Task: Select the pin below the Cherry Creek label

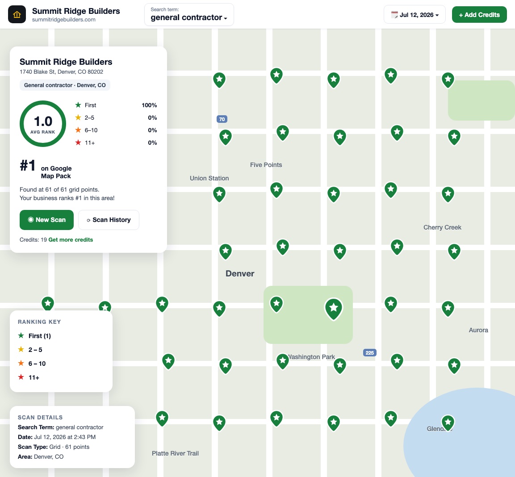Action: click(454, 251)
